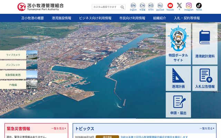Click the パンフレット thumbnail image
Image resolution: width=221 pixels, height=138 pixels.
pos(32,65)
